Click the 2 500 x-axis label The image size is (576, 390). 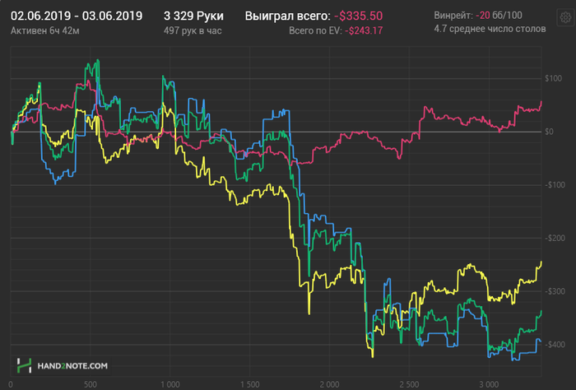coord(409,384)
